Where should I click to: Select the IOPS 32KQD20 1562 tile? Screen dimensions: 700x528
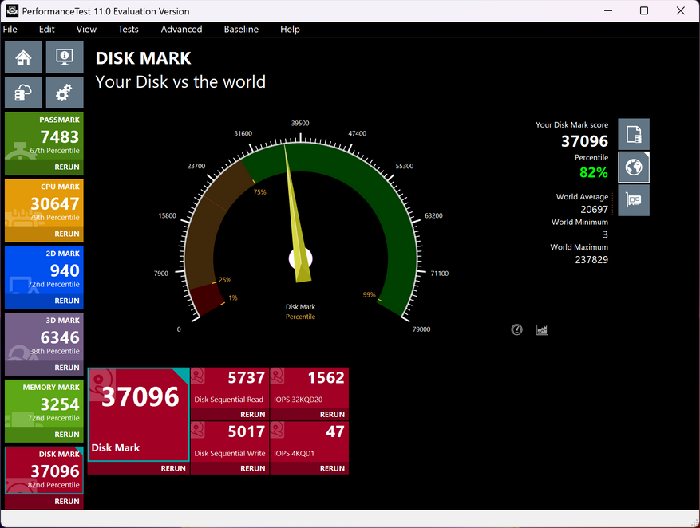tap(310, 388)
